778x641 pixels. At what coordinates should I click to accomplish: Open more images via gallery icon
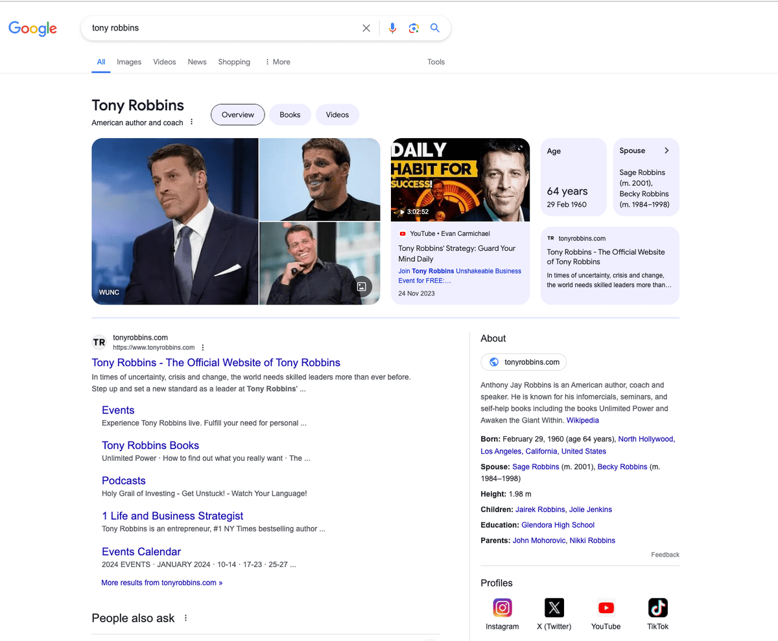[x=362, y=286]
